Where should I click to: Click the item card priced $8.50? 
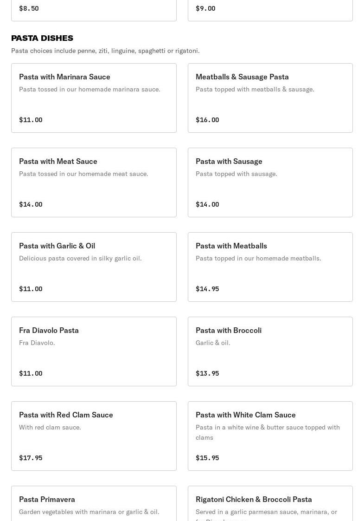click(x=94, y=9)
